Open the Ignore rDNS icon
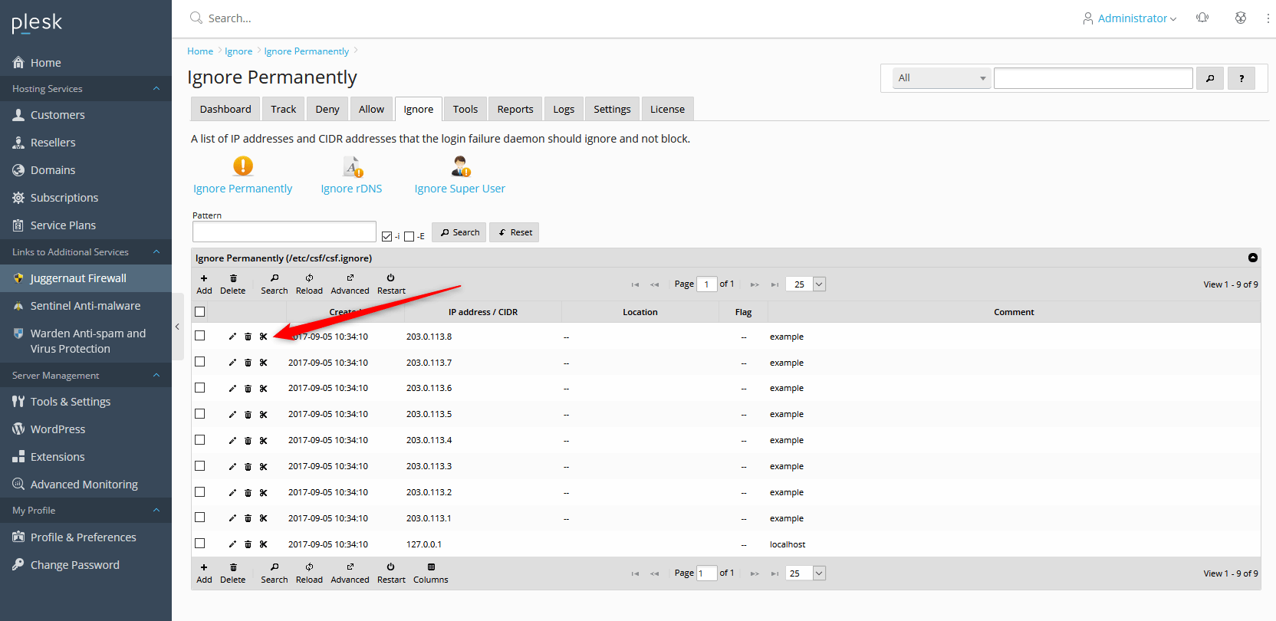 click(x=352, y=166)
